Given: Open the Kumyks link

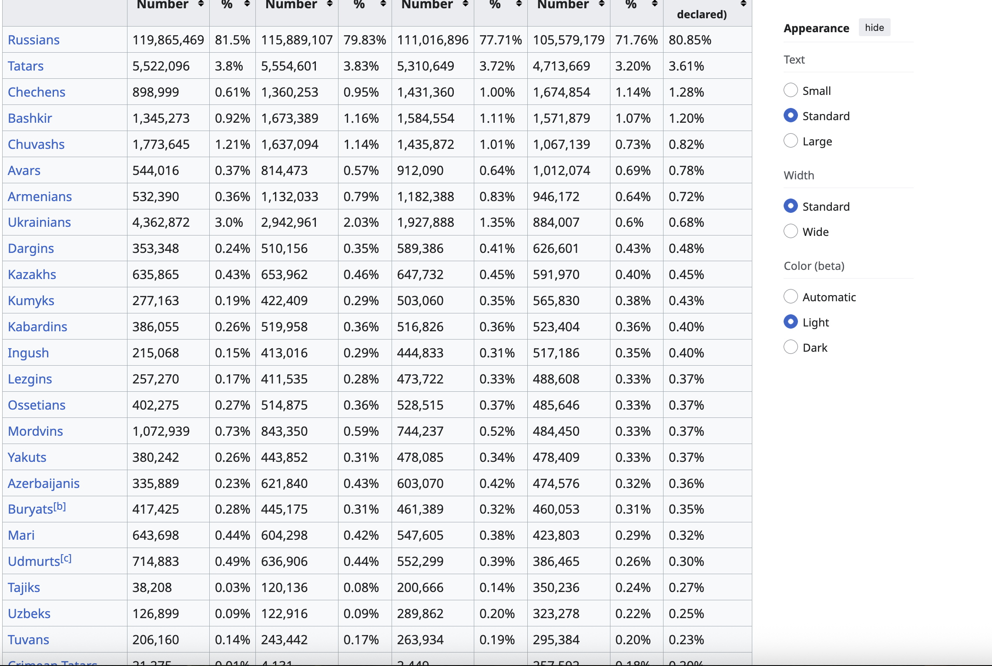Looking at the screenshot, I should (x=31, y=301).
